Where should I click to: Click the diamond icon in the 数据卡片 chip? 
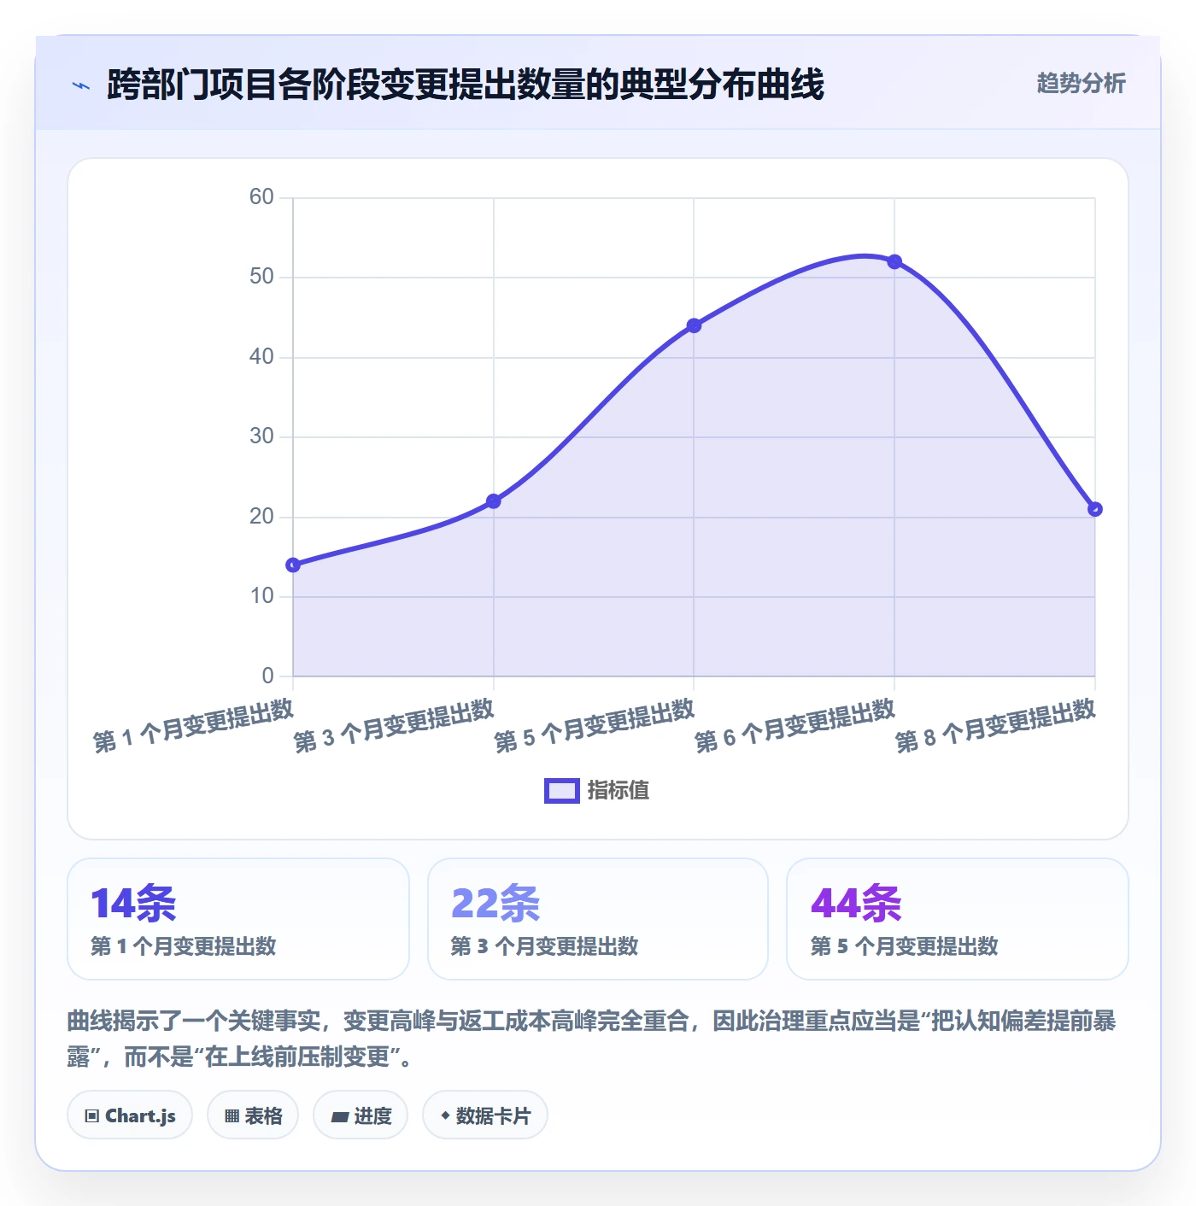coord(445,1115)
